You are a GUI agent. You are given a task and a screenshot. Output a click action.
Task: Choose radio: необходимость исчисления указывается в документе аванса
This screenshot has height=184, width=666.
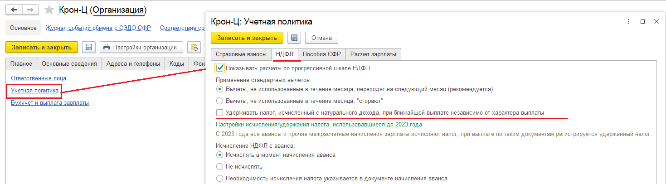(x=220, y=179)
